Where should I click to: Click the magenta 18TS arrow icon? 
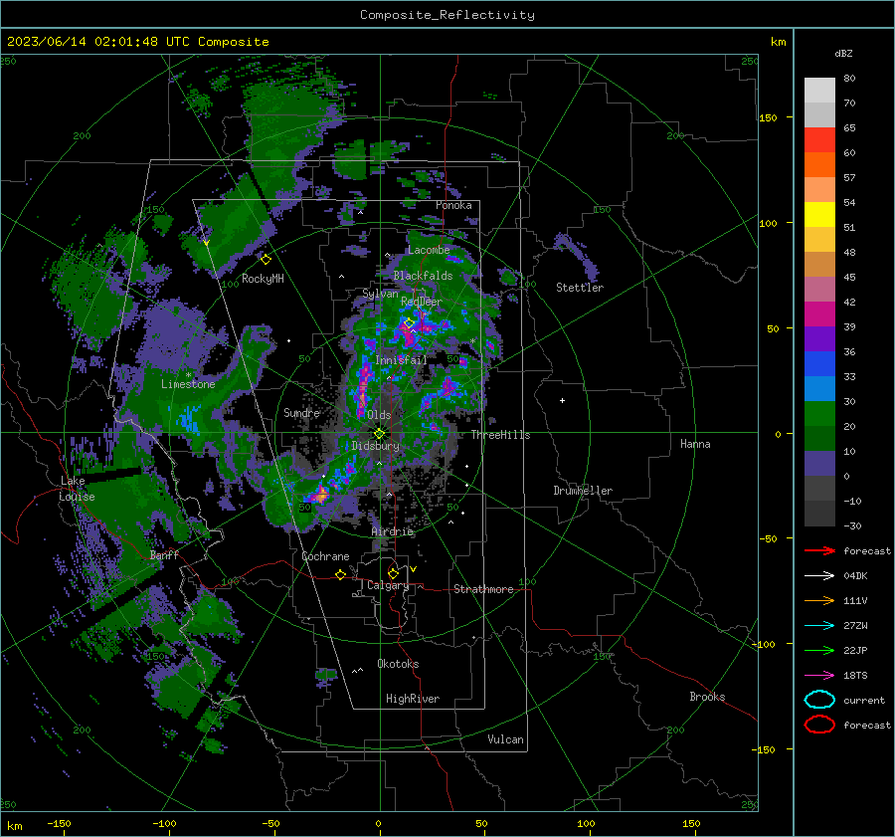tap(819, 676)
